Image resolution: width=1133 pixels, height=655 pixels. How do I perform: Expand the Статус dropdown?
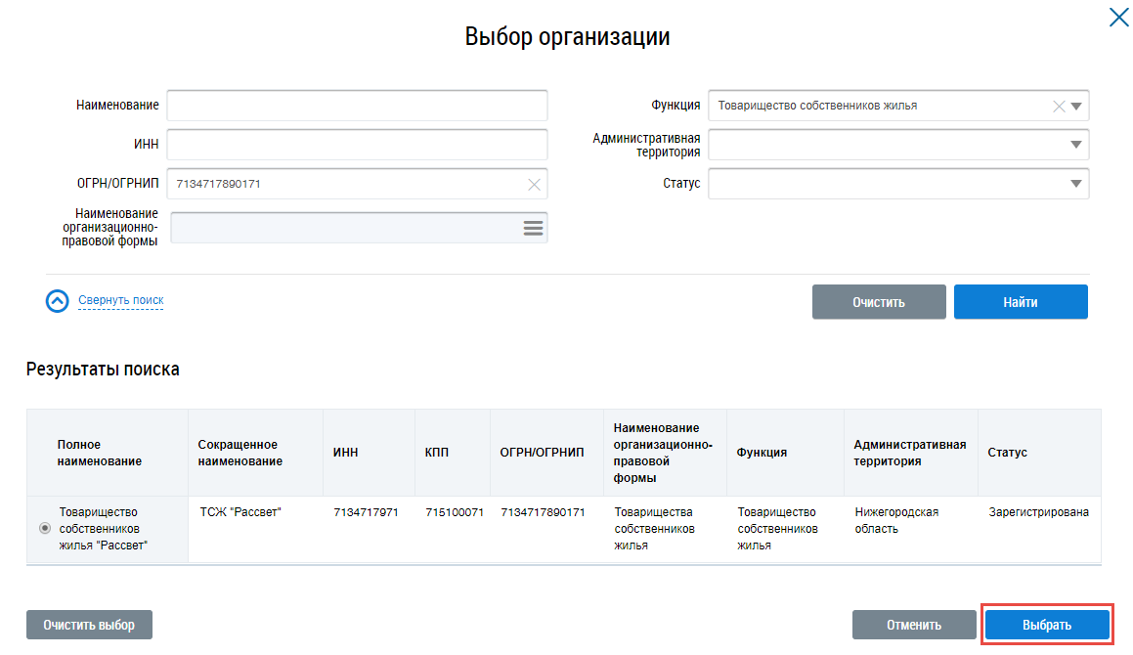tap(1076, 184)
